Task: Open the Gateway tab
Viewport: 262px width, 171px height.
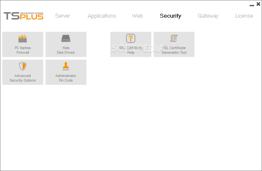Action: point(208,16)
